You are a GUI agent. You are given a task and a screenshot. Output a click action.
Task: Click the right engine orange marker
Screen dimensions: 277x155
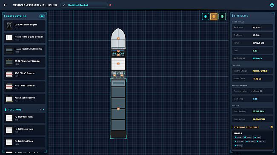coord(122,75)
